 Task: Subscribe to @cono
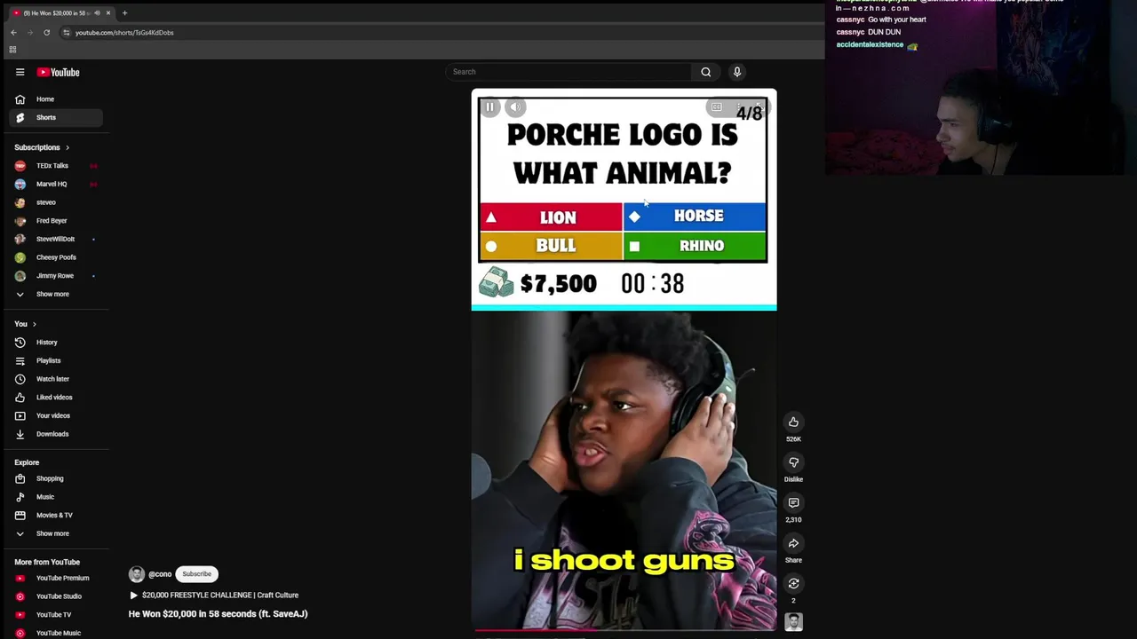click(x=197, y=574)
